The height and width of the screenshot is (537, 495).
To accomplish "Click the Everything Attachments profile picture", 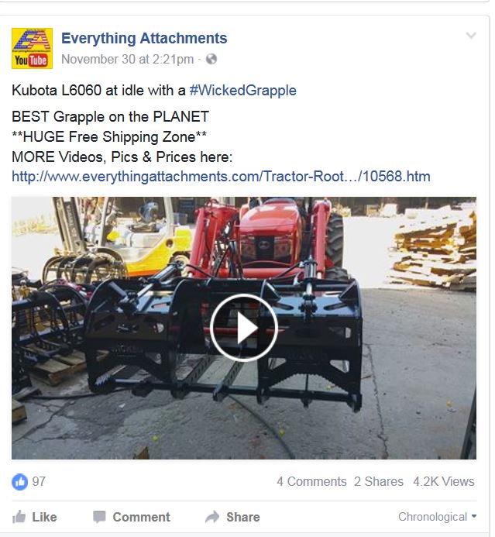I will pos(32,48).
